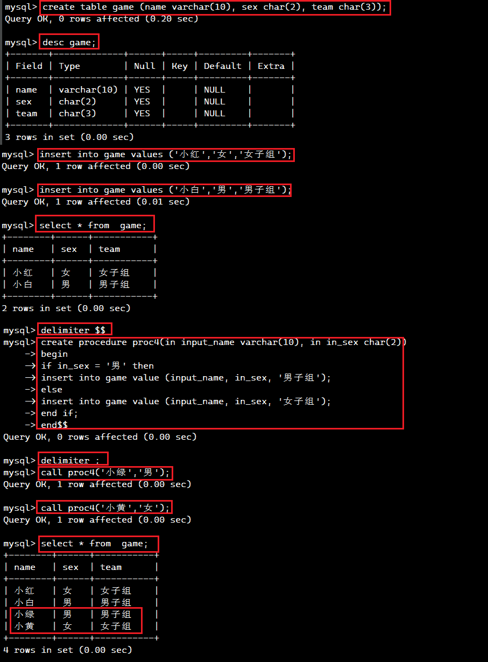Viewport: 488px width, 662px height.
Task: Click the "call proc4('小绿','男');" command
Action: tap(105, 473)
